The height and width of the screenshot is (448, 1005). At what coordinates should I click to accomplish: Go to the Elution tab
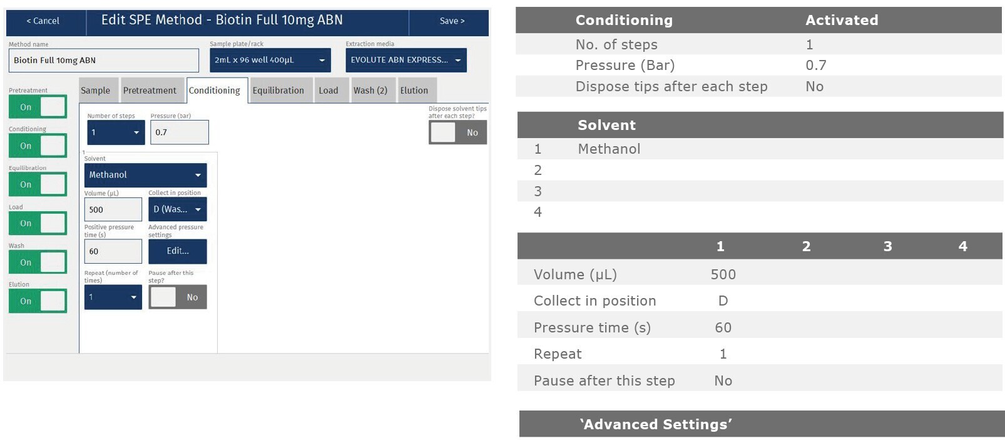(414, 91)
